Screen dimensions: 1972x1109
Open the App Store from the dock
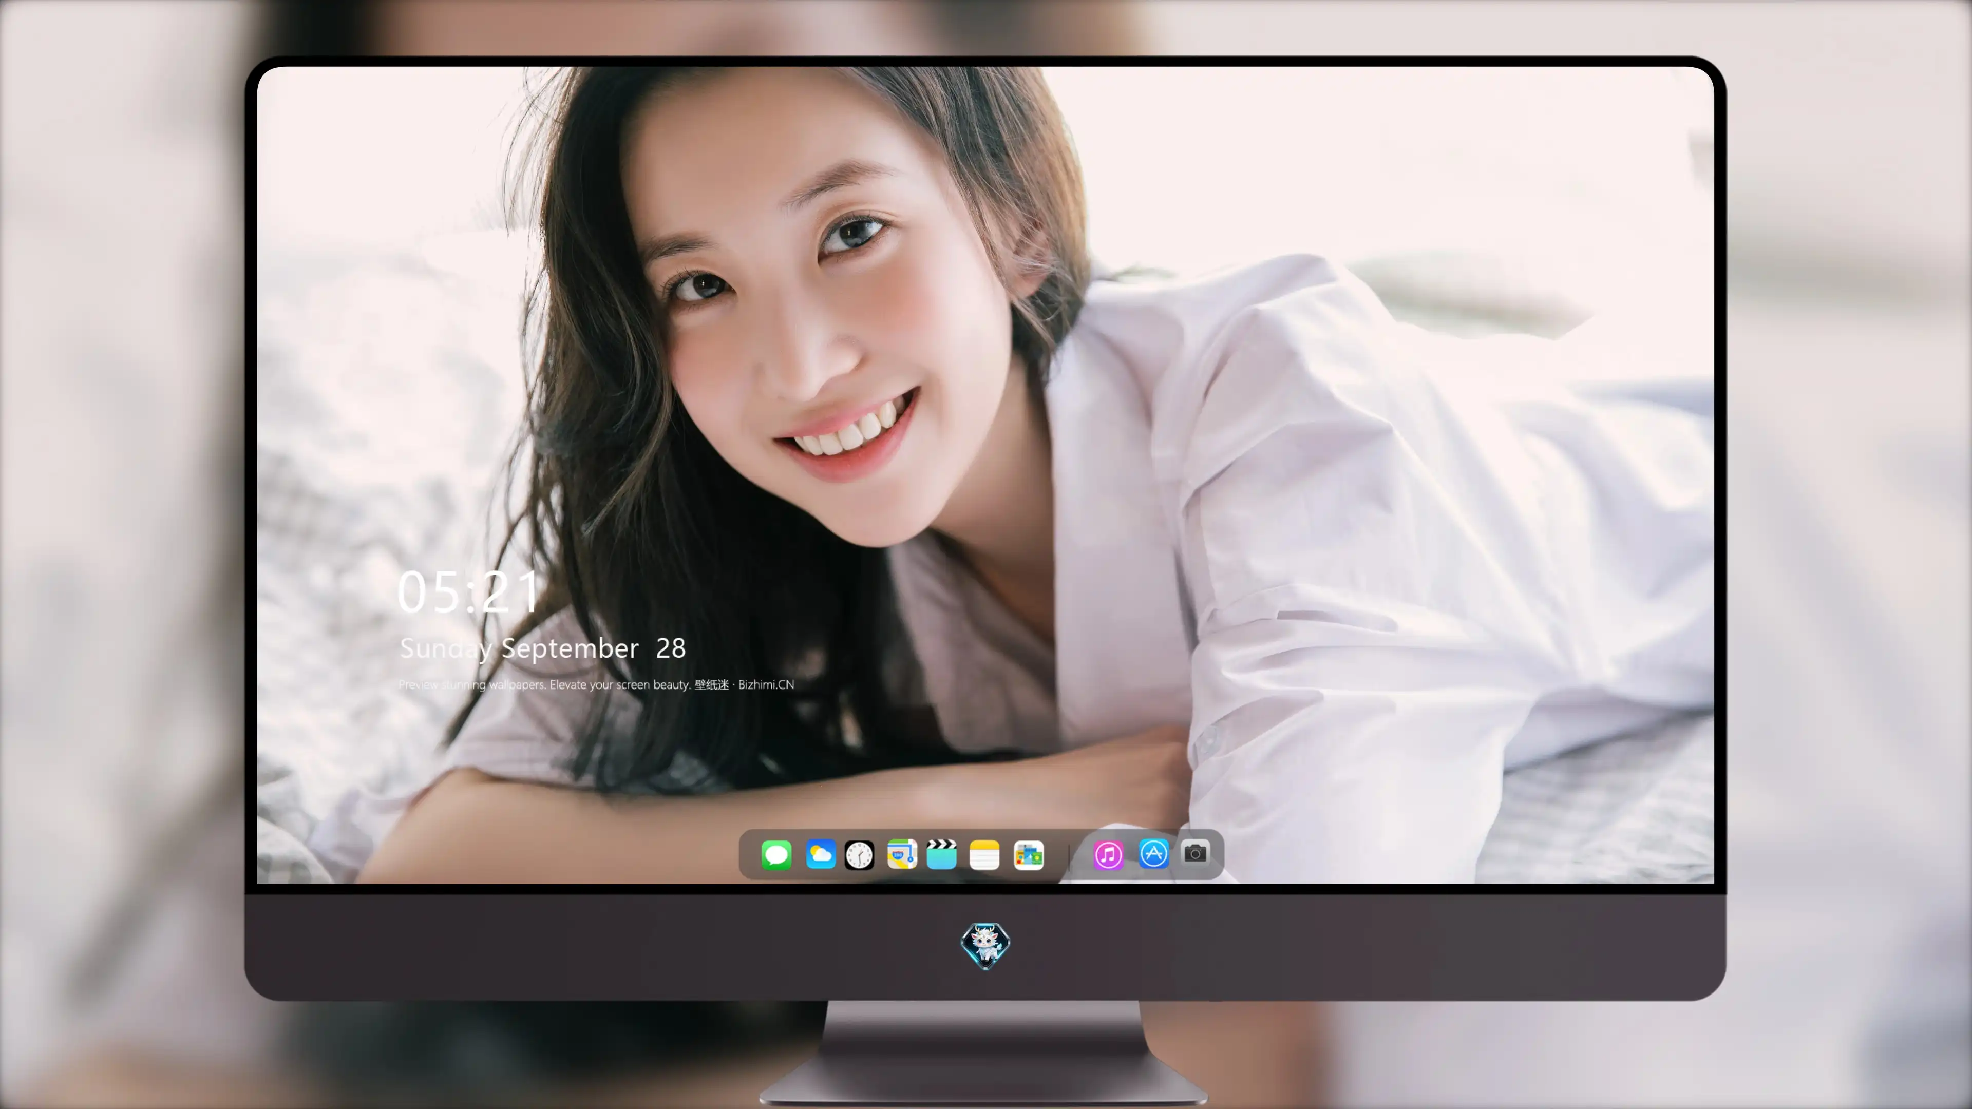(1153, 854)
